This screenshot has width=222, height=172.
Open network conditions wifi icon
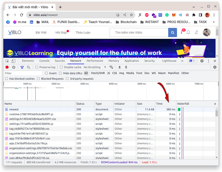click(111, 67)
